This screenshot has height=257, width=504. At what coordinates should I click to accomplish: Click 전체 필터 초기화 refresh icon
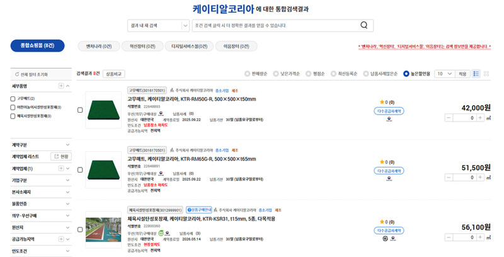(x=17, y=74)
